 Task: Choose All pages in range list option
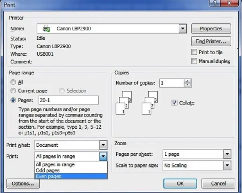pos(71,164)
